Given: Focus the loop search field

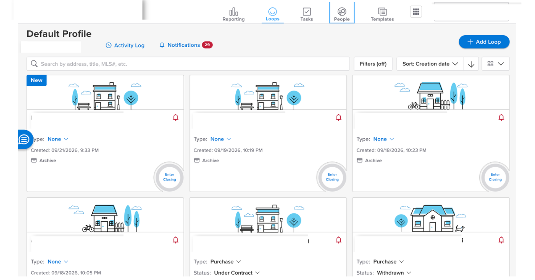Looking at the screenshot, I should 188,64.
